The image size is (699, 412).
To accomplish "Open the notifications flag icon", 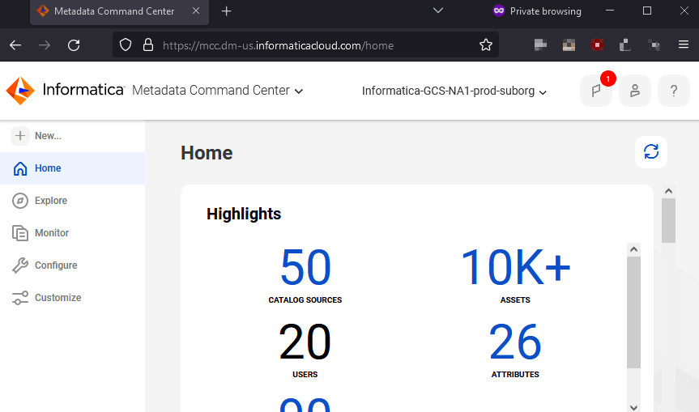I will click(x=596, y=91).
